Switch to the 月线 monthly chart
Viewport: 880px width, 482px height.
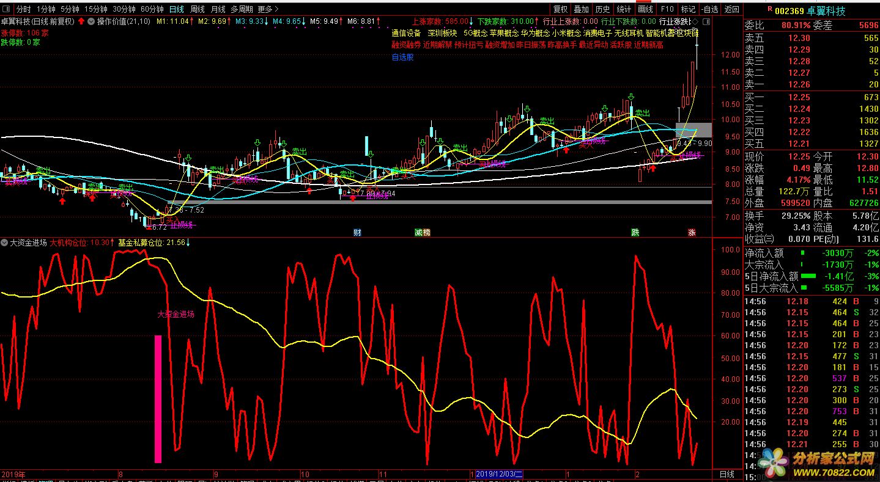pyautogui.click(x=218, y=9)
